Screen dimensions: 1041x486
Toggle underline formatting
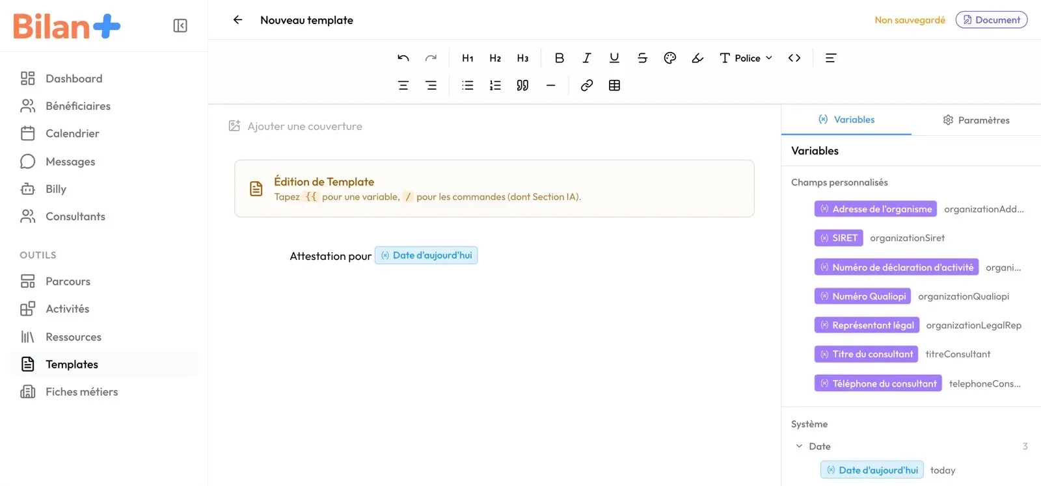click(x=614, y=58)
